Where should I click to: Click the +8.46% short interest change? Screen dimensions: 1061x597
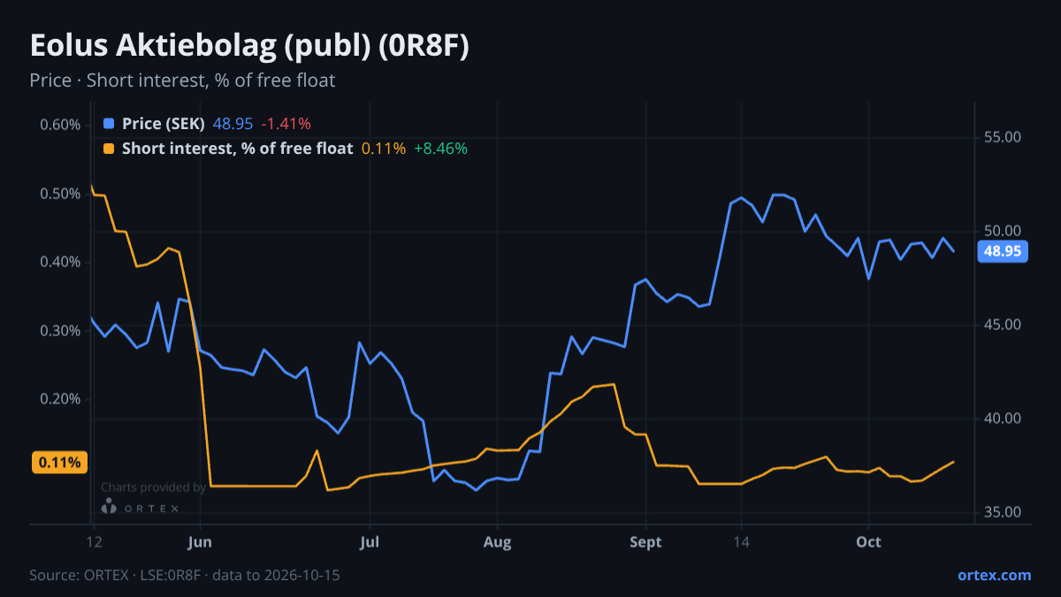(x=440, y=149)
